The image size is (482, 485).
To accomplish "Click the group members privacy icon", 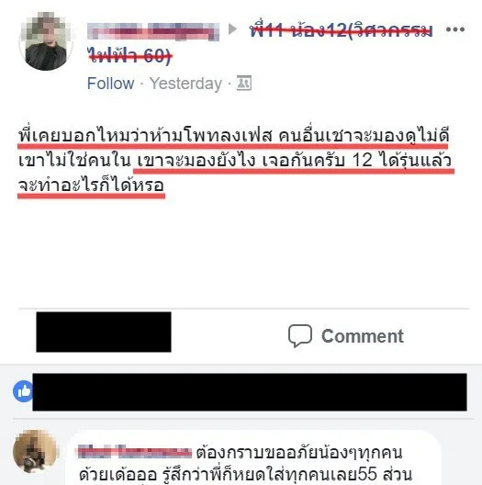I will tap(244, 84).
